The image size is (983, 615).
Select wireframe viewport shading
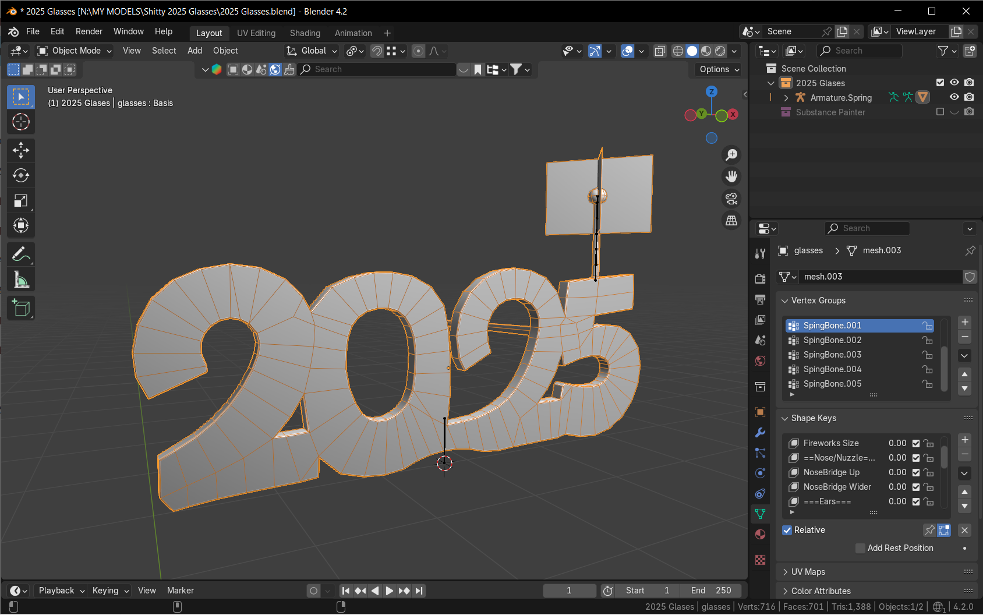[x=678, y=51]
